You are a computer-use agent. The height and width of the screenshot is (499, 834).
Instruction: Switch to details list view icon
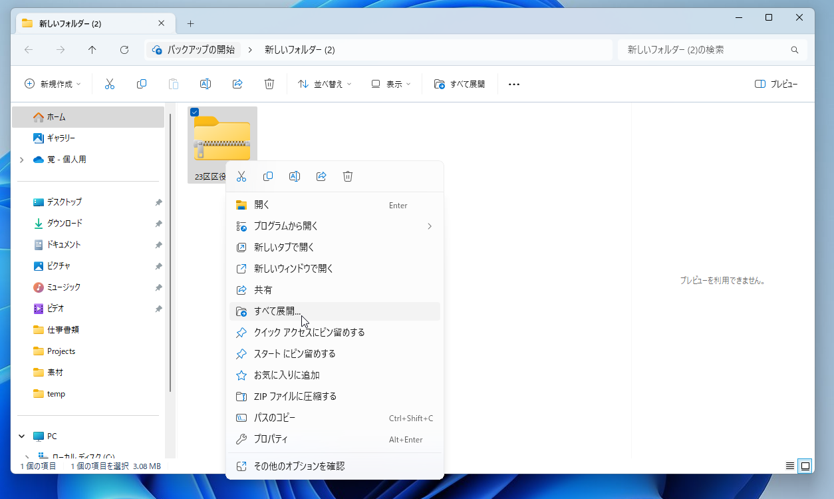[790, 466]
